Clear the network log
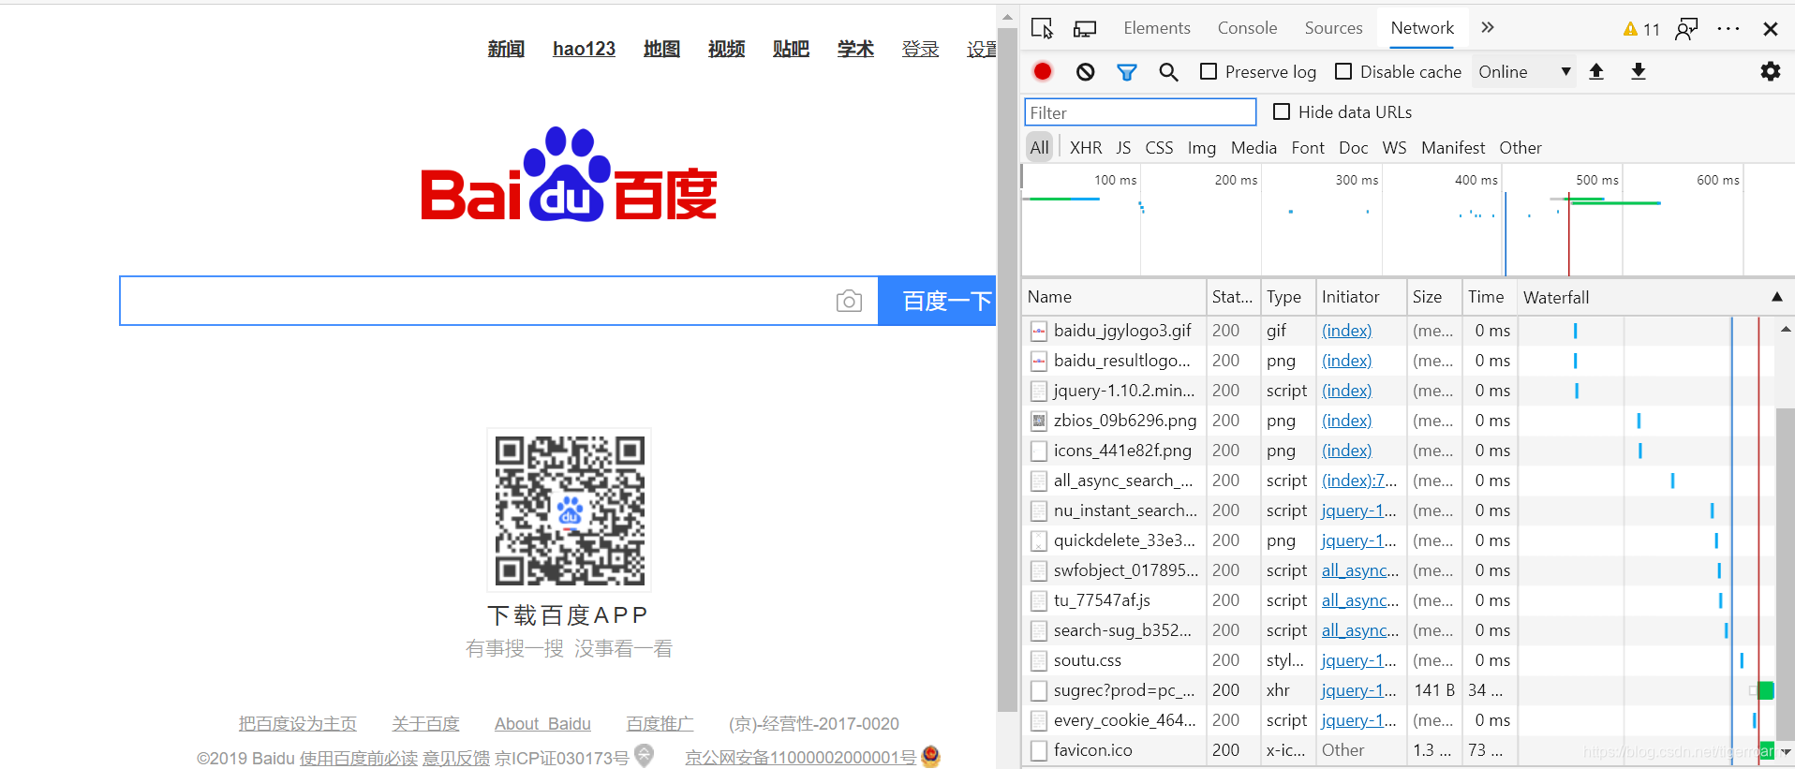This screenshot has height=769, width=1795. pos(1085,71)
